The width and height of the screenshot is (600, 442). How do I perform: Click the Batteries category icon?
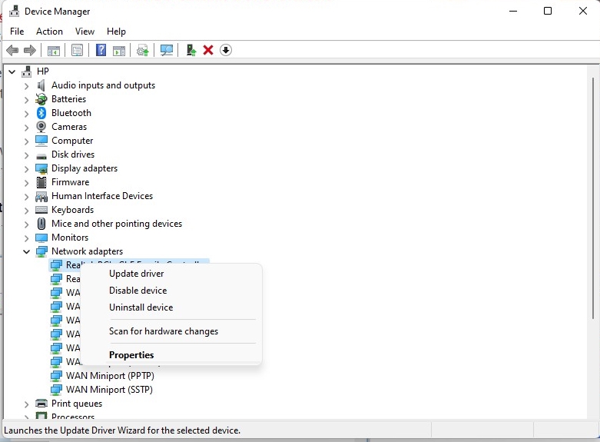point(41,99)
